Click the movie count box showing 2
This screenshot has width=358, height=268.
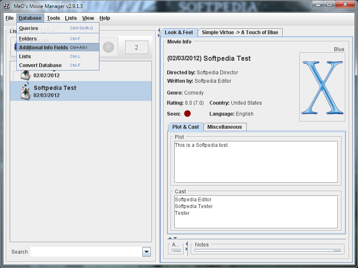click(x=136, y=47)
